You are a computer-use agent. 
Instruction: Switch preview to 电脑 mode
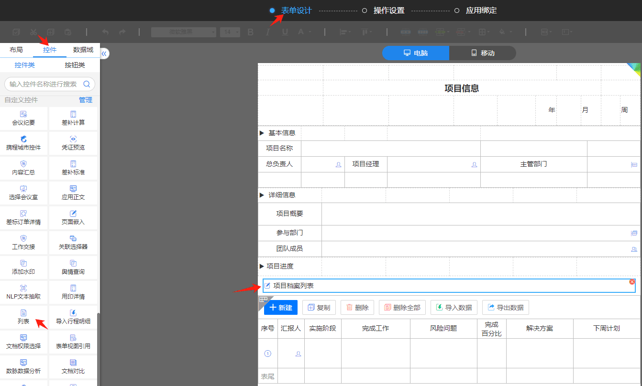pos(416,53)
